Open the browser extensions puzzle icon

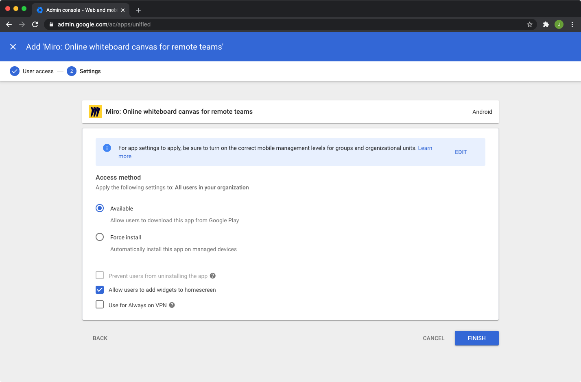tap(546, 24)
